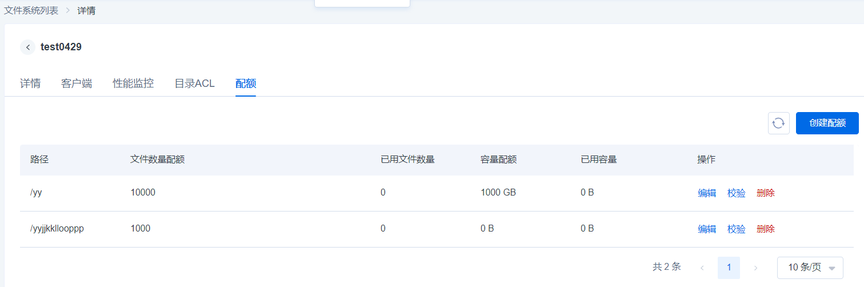Click the back arrow next to test0429
Screen dimensions: 864x287
27,47
